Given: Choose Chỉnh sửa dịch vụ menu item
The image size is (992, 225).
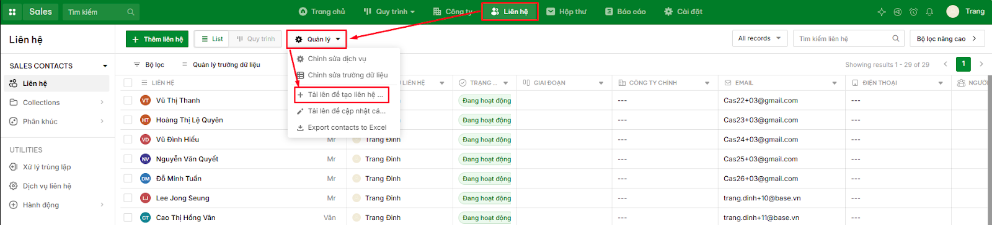Looking at the screenshot, I should (x=344, y=59).
